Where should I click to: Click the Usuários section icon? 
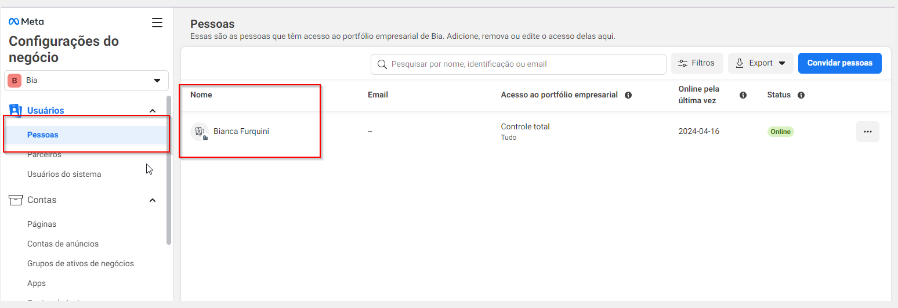[16, 110]
